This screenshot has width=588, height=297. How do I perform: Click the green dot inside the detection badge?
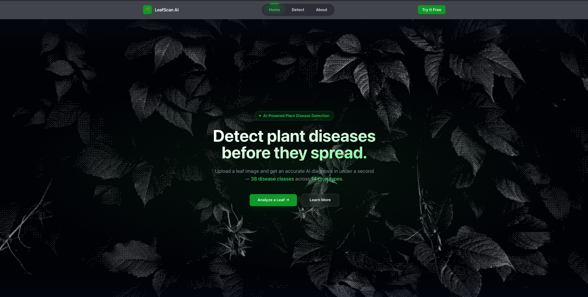(x=260, y=116)
